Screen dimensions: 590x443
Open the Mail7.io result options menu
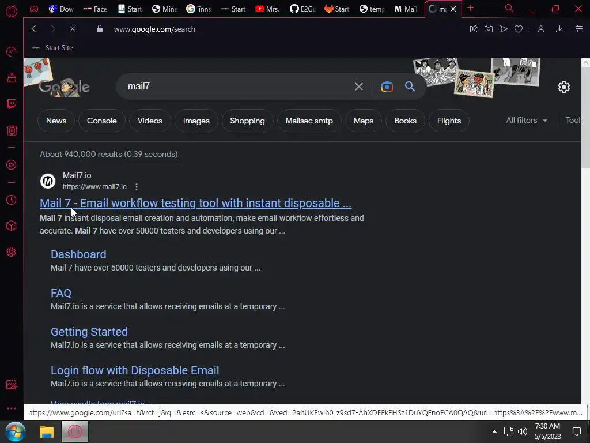coord(136,187)
